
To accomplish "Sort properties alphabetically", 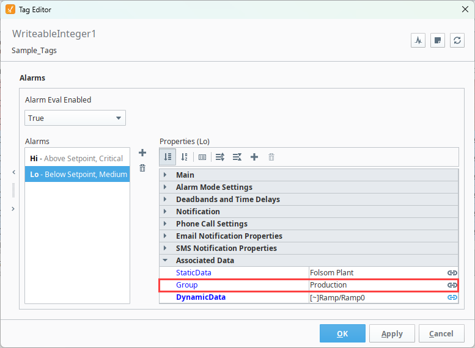I will coord(184,157).
